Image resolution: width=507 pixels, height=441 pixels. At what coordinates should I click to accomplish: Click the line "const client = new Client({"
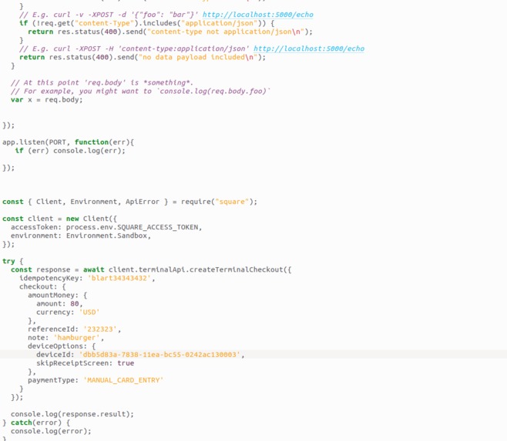pos(59,219)
